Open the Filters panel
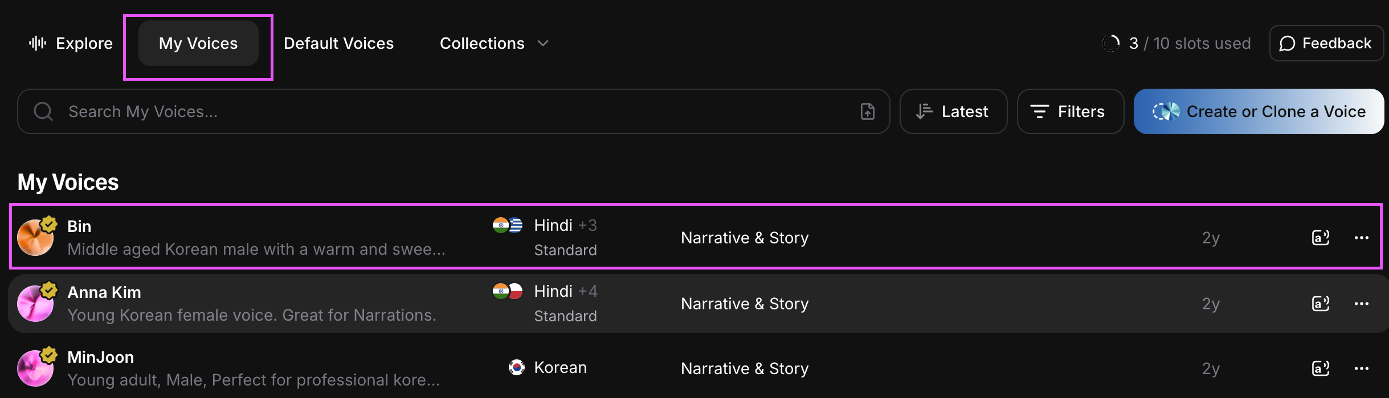Image resolution: width=1389 pixels, height=398 pixels. pos(1070,111)
